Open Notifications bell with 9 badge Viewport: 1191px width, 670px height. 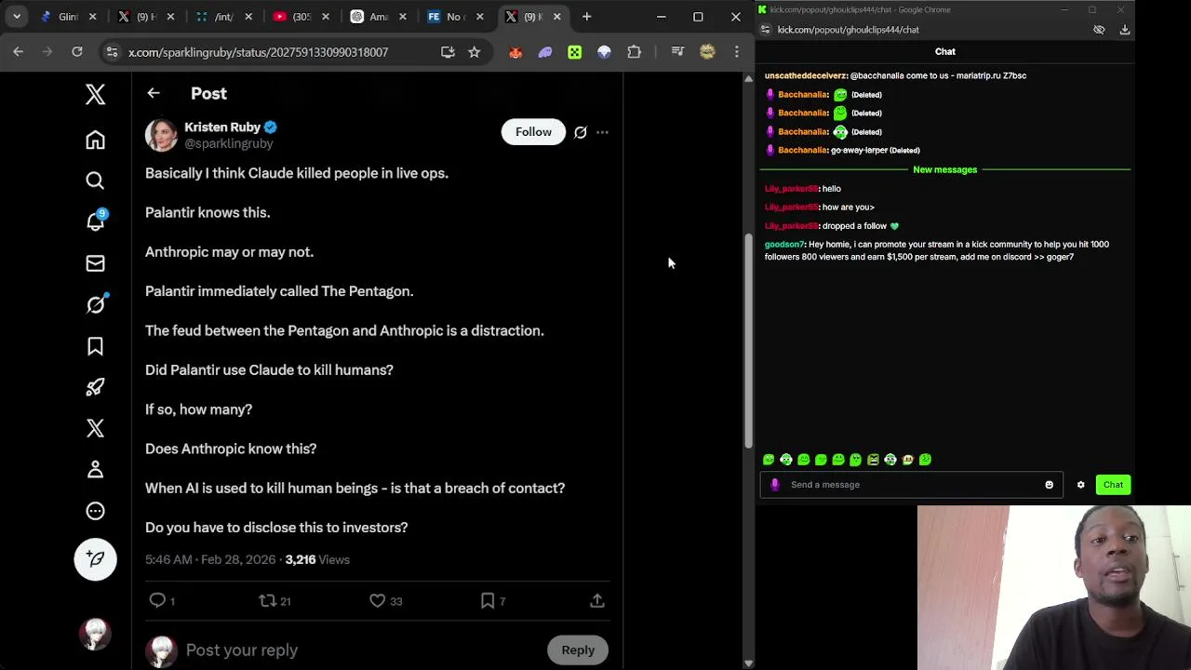[x=95, y=221]
